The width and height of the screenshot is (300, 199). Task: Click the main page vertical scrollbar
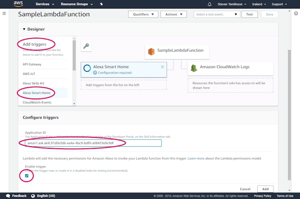click(x=289, y=115)
